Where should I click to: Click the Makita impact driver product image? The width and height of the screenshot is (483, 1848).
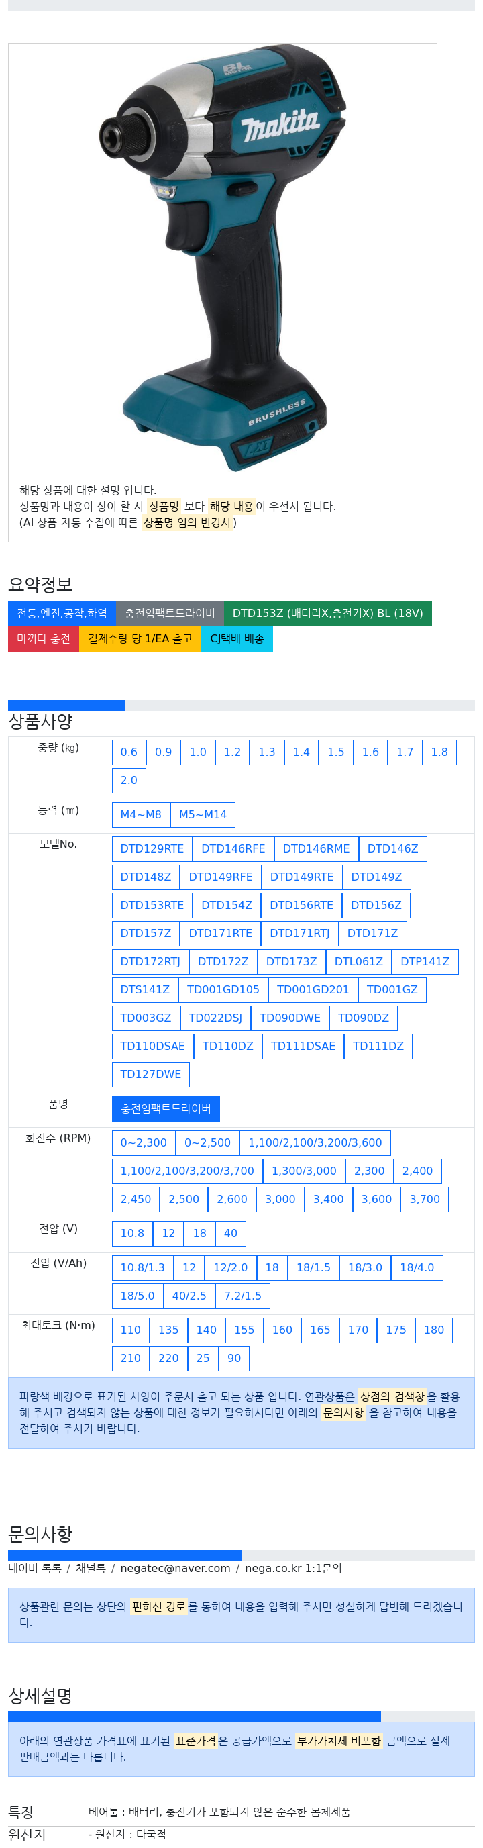pos(222,257)
